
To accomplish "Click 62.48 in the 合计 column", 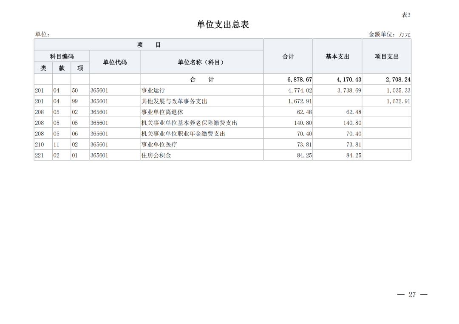I will point(304,112).
